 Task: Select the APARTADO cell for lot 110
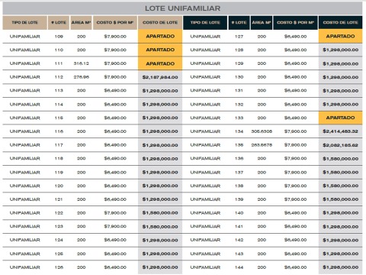click(160, 50)
